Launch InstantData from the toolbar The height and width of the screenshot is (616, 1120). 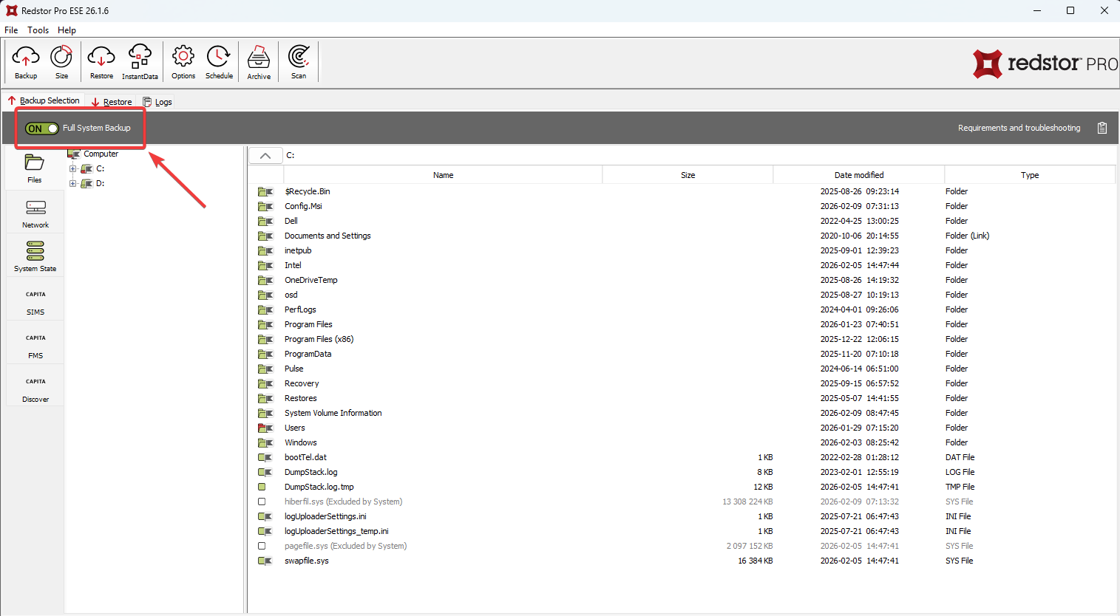point(140,62)
